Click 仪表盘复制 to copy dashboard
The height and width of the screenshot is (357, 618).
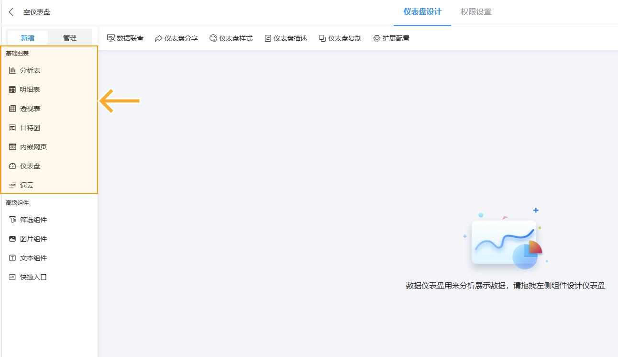tap(340, 38)
